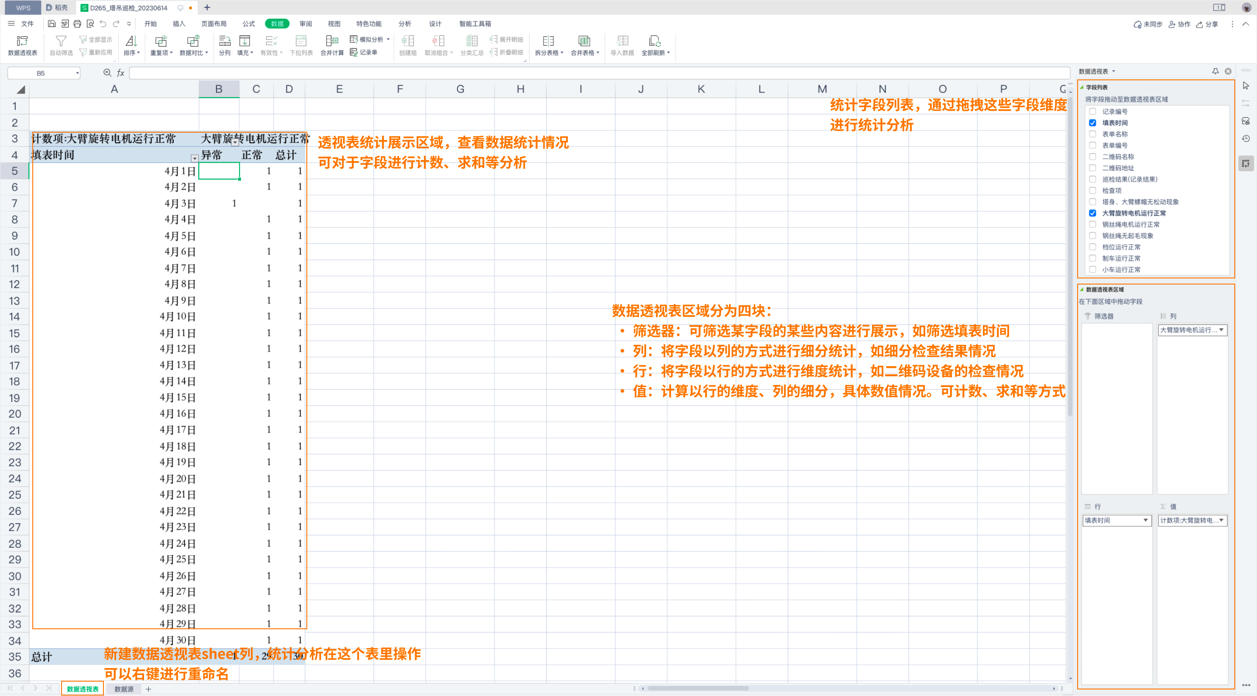Open the 页面布局 ribbon tab
The height and width of the screenshot is (696, 1257).
click(x=214, y=24)
